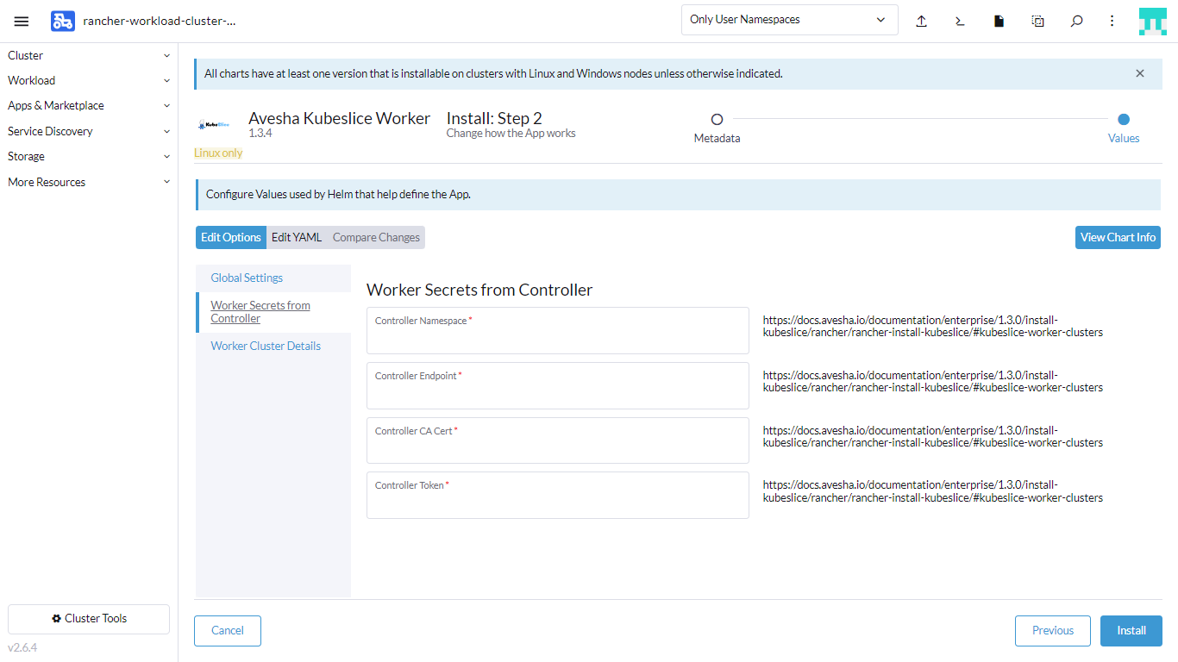This screenshot has width=1178, height=662.
Task: Open the vertical dots more menu
Action: click(x=1112, y=21)
